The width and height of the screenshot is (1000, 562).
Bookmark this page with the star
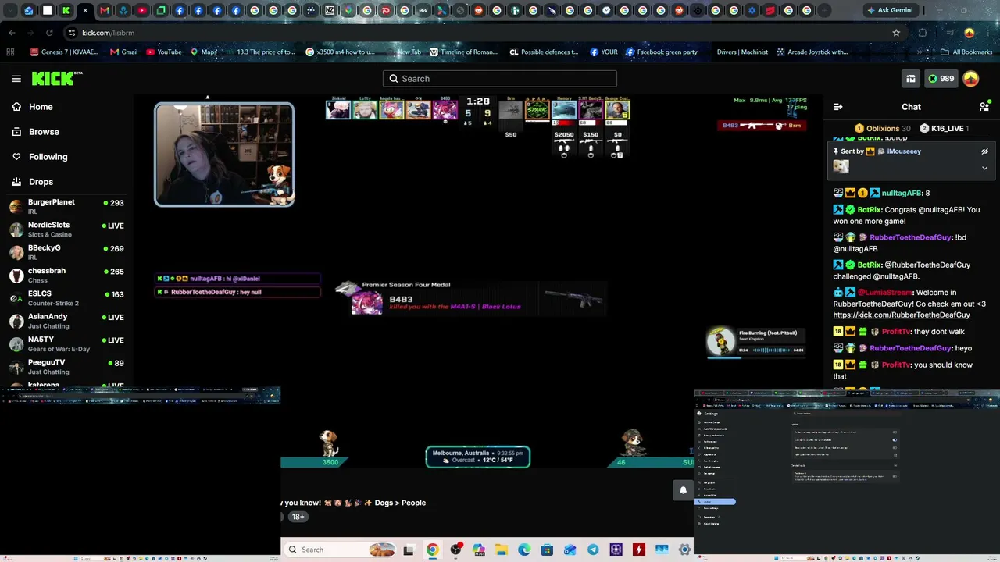pos(896,33)
